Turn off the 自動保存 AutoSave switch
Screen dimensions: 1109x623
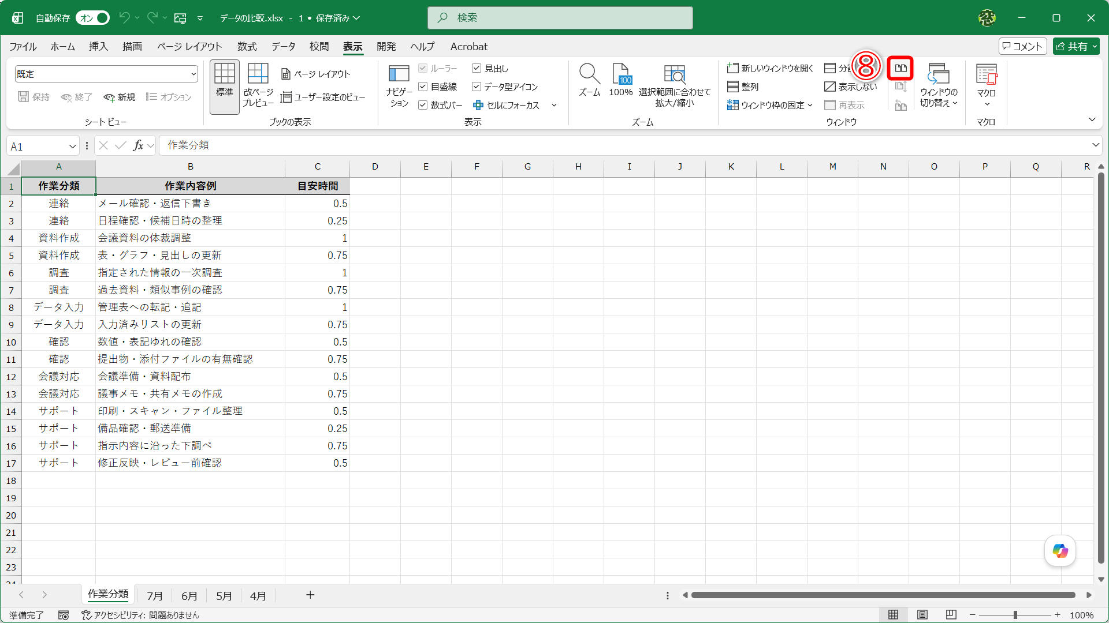(x=93, y=18)
